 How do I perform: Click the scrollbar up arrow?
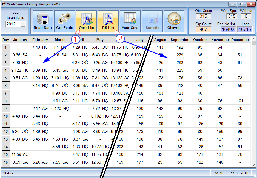tap(253, 39)
